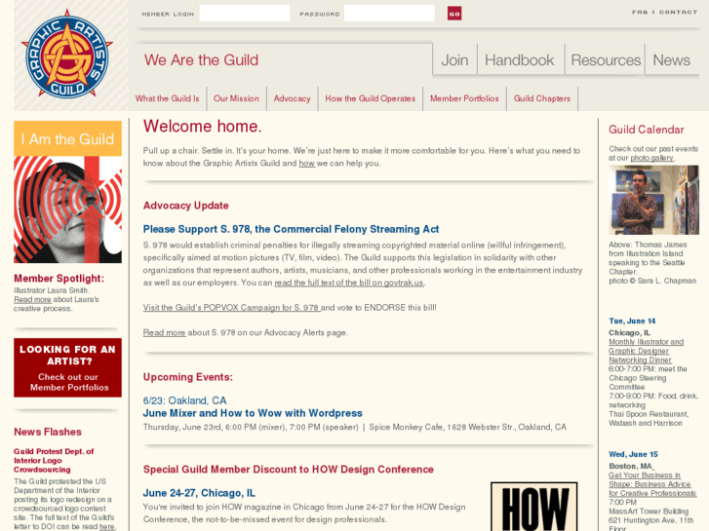The width and height of the screenshot is (709, 531).
Task: Click the Member Login input field
Action: [x=245, y=14]
